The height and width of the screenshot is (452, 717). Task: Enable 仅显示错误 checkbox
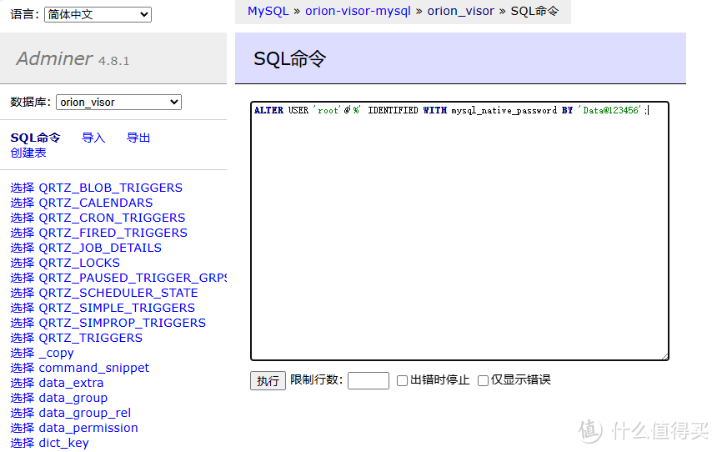pyautogui.click(x=483, y=380)
